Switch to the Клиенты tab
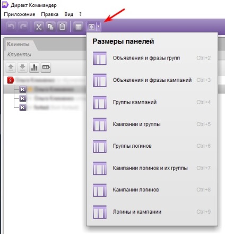 [x=18, y=44]
